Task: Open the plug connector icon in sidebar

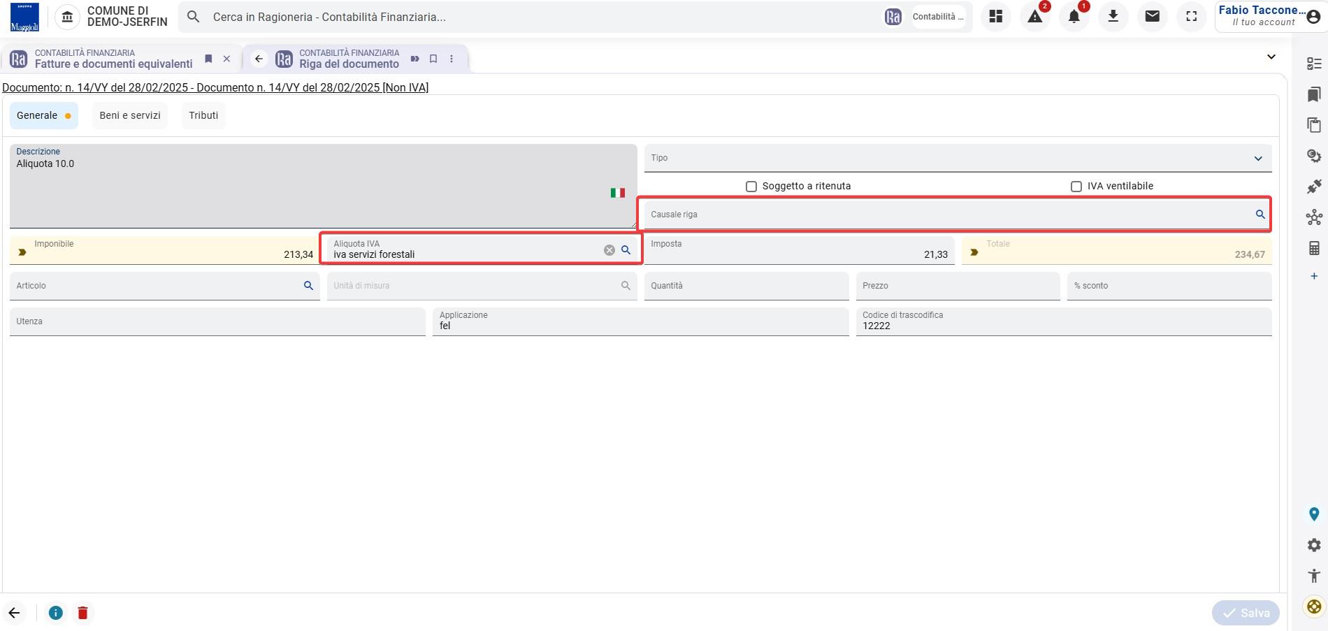Action: point(1314,187)
